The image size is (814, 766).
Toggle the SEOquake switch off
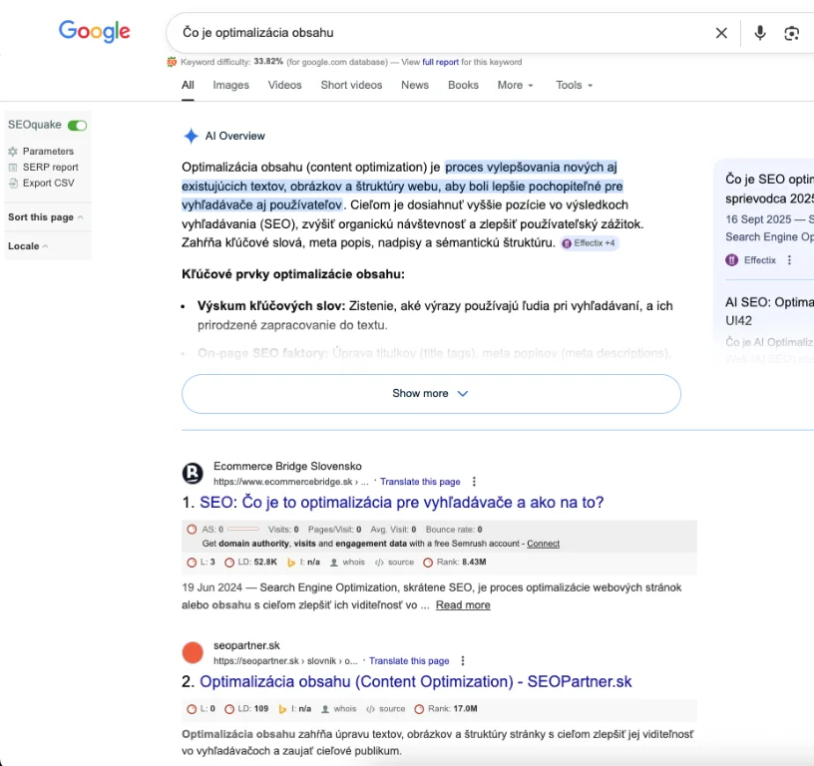[77, 126]
